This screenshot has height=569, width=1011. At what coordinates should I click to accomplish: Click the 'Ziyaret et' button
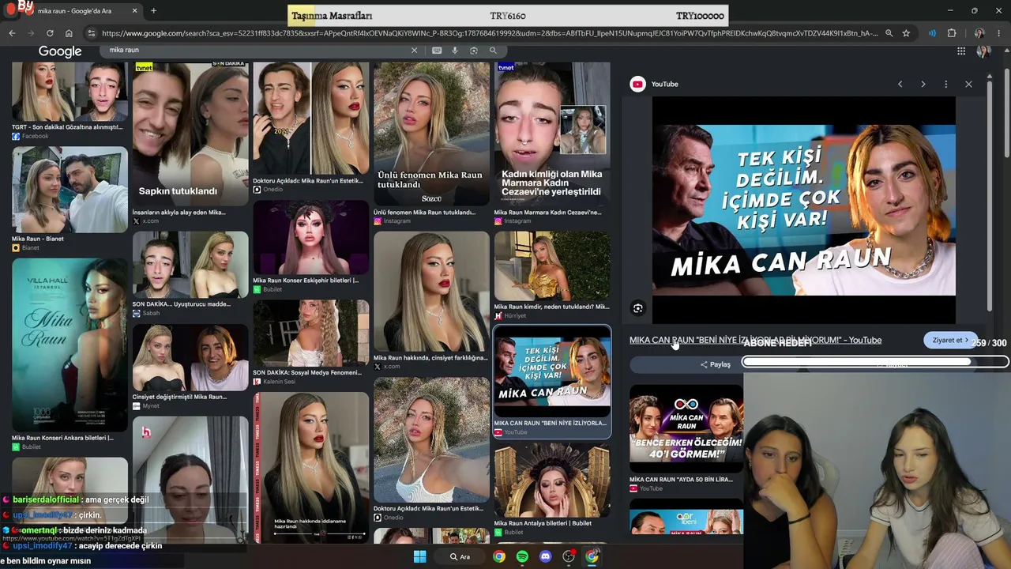950,341
